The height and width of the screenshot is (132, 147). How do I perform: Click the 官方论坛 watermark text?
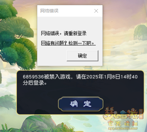tap(123, 123)
